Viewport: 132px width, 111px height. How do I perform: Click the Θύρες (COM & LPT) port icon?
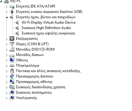point(12,44)
